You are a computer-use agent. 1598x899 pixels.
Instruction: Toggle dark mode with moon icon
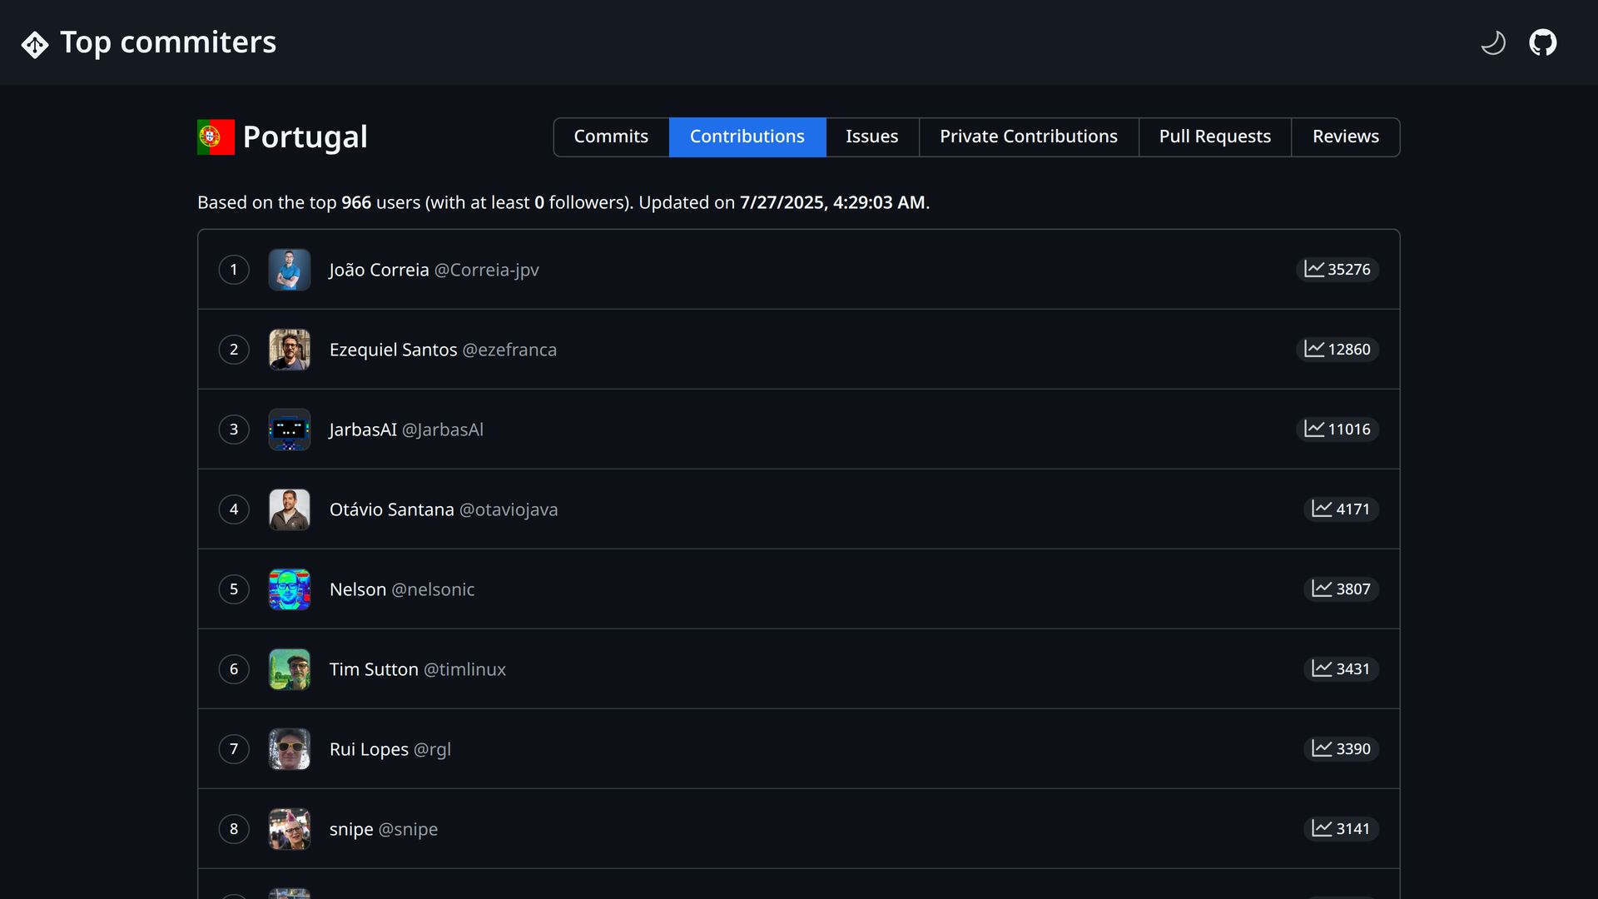click(x=1493, y=42)
